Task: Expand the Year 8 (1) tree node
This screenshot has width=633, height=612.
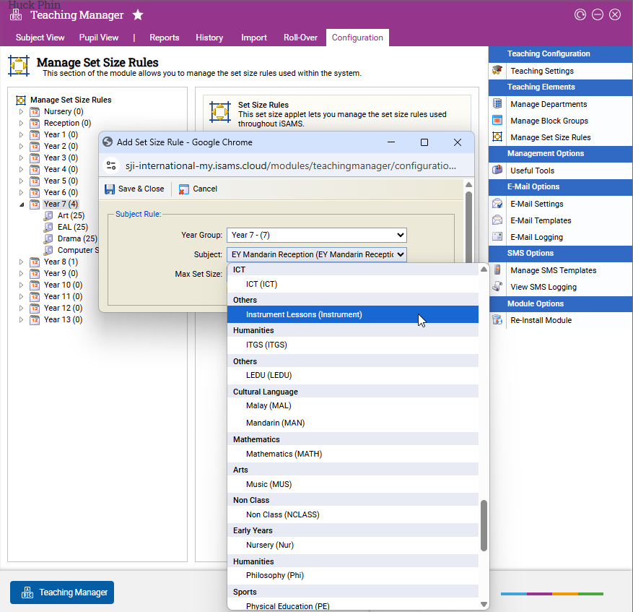Action: pos(22,262)
